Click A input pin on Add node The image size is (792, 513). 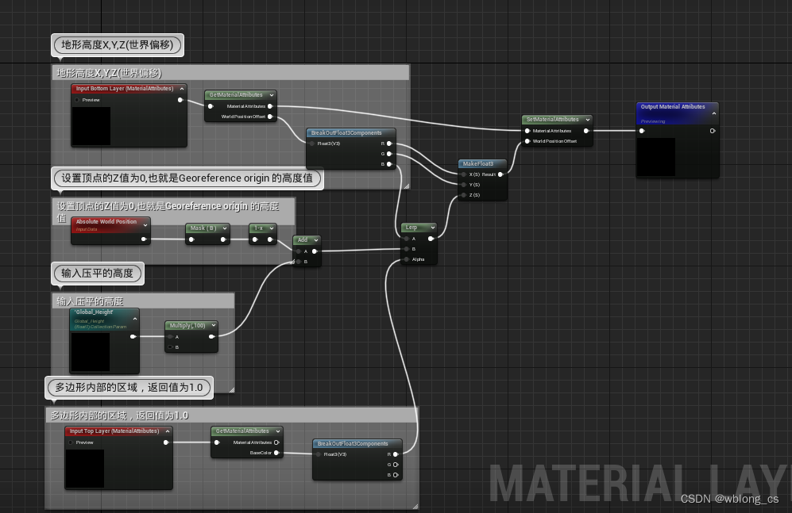point(299,251)
